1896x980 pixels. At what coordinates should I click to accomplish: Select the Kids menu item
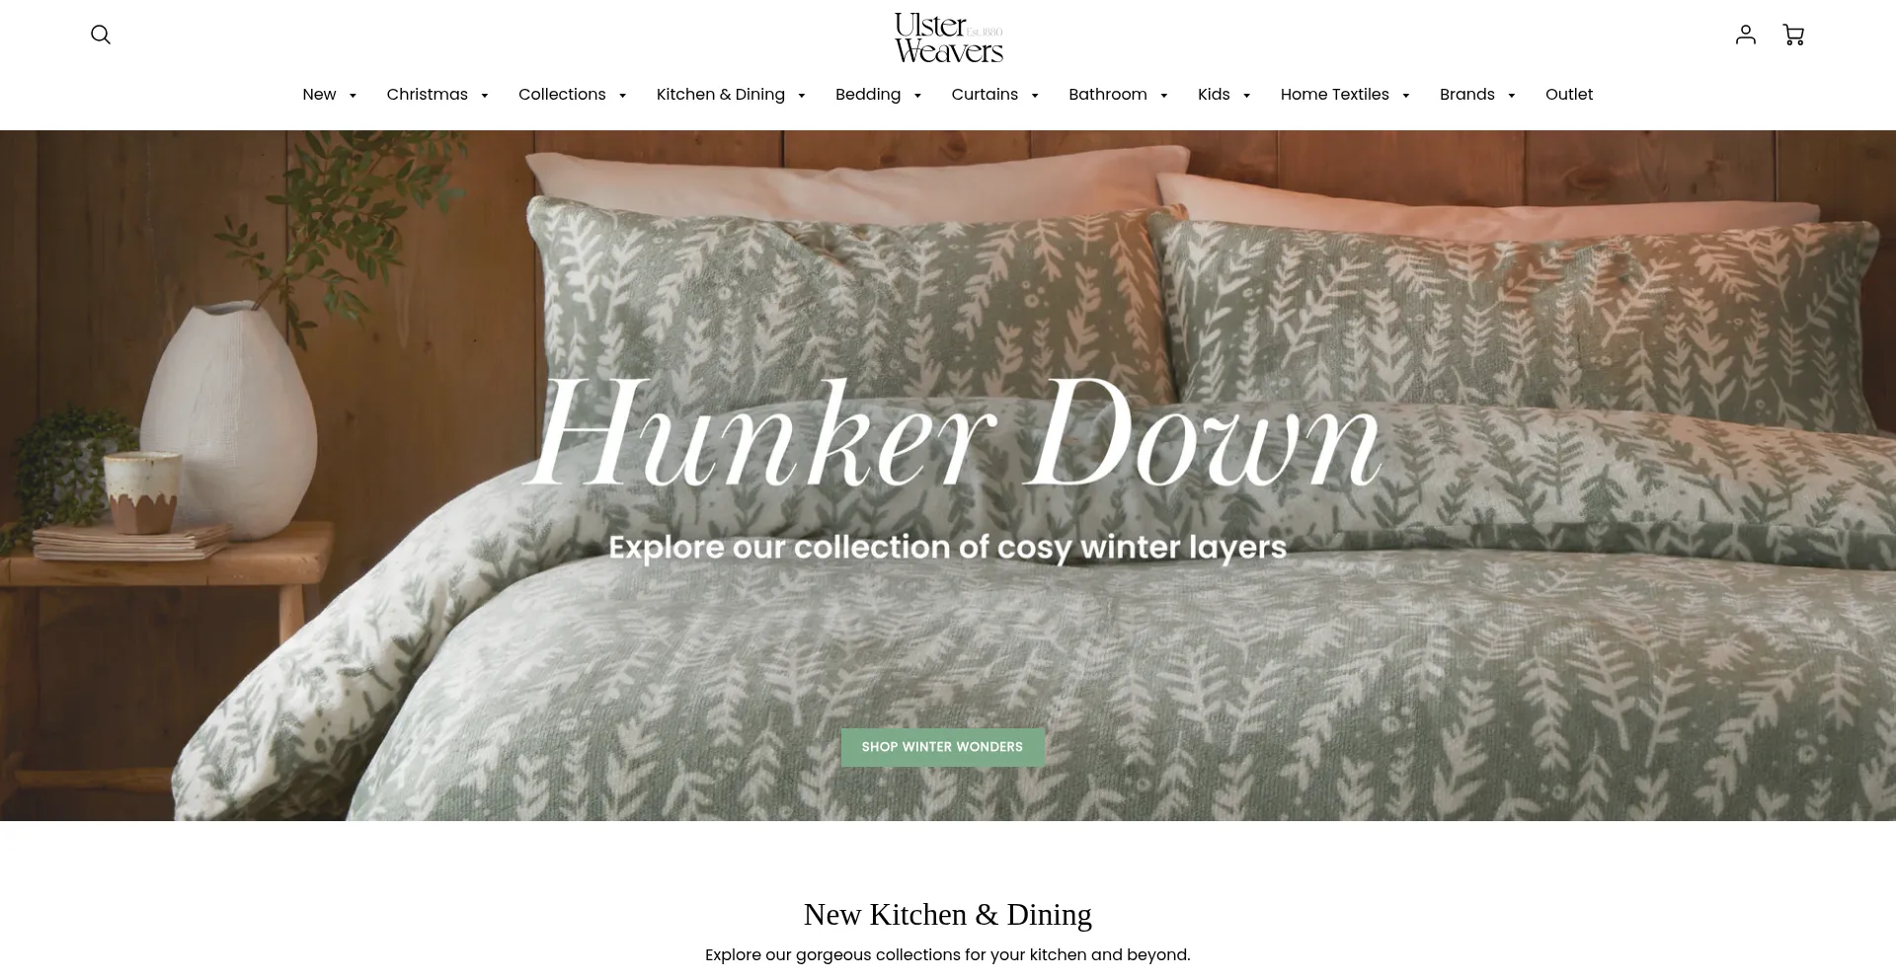1214,95
